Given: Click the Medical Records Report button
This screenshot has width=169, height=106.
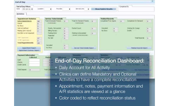Looking at the screenshot, I should click(x=139, y=48).
